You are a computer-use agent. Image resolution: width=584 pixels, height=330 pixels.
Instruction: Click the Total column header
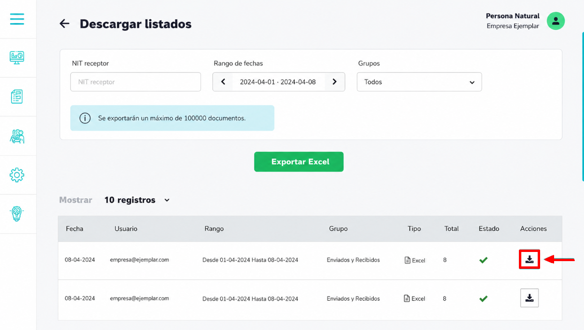pyautogui.click(x=451, y=229)
